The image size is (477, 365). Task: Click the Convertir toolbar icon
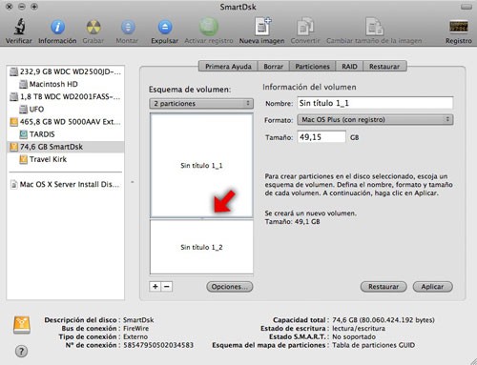pyautogui.click(x=305, y=27)
